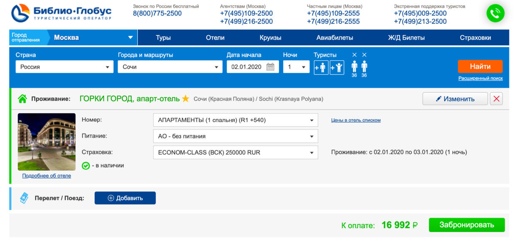Open the Страна dropdown showing Россия
515x241 pixels.
64,67
